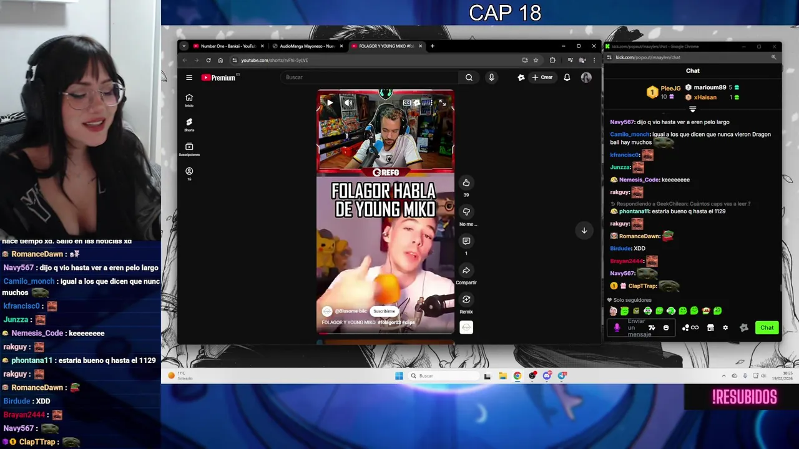The image size is (799, 449).
Task: Open YouTube notifications bell
Action: pyautogui.click(x=567, y=77)
